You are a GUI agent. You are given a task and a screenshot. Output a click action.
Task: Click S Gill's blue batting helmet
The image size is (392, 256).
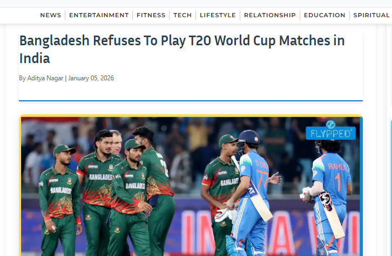[x=248, y=138]
